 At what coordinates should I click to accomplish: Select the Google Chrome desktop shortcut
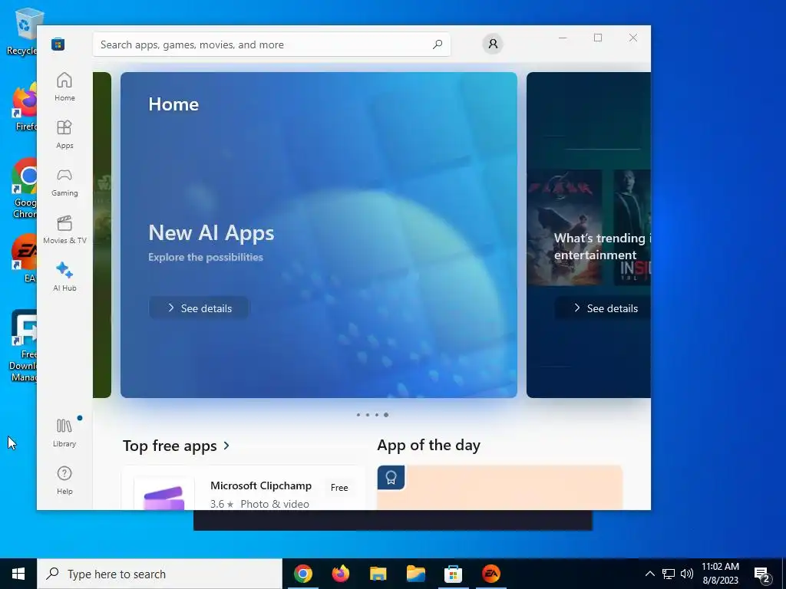click(24, 188)
